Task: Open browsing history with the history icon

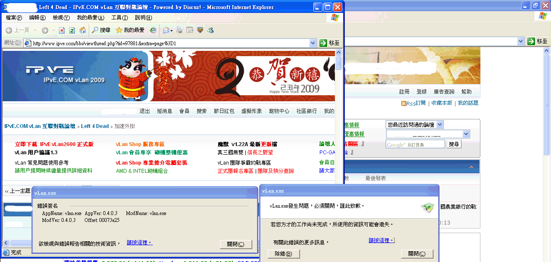Action: (x=152, y=30)
